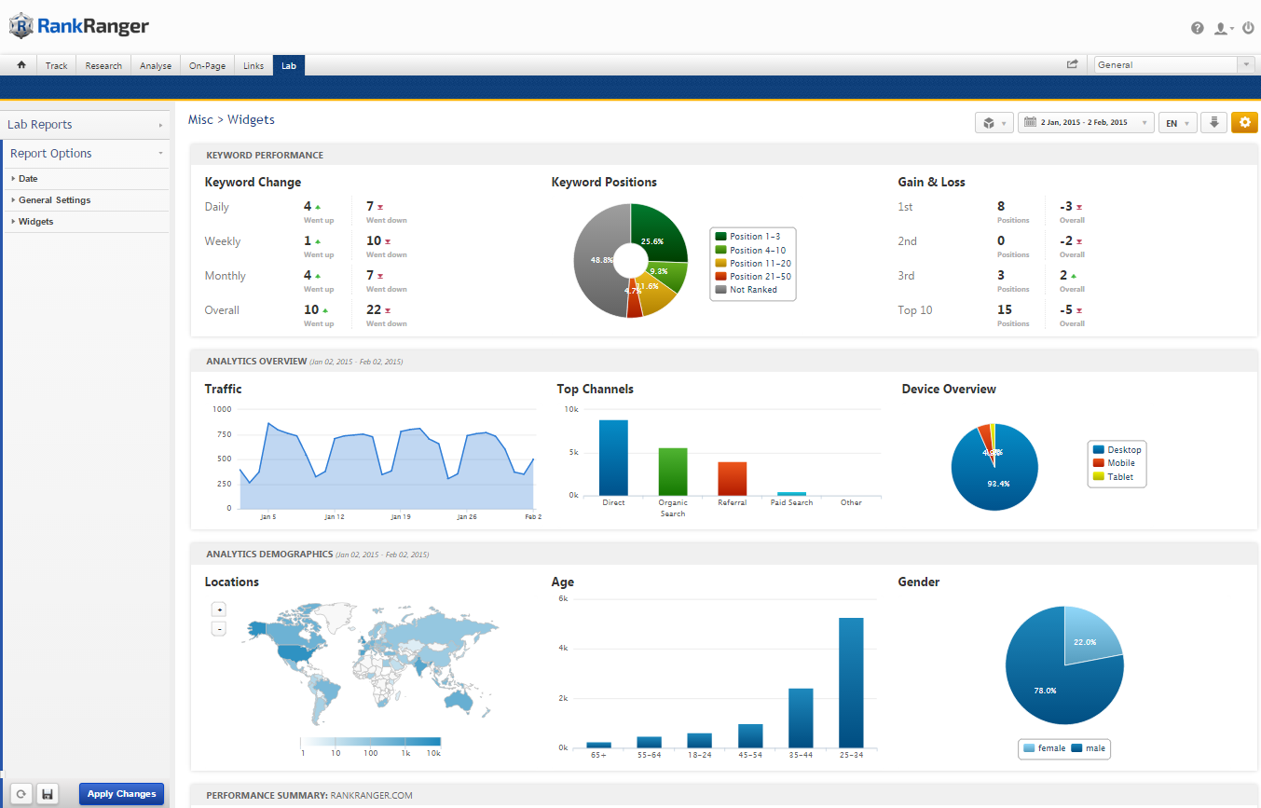Click the Apply Changes button
1261x808 pixels.
[x=121, y=794]
